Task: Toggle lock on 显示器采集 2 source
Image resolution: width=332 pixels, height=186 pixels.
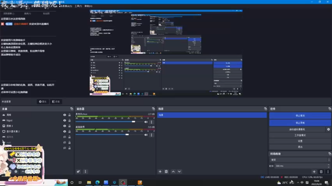Action: [69, 131]
